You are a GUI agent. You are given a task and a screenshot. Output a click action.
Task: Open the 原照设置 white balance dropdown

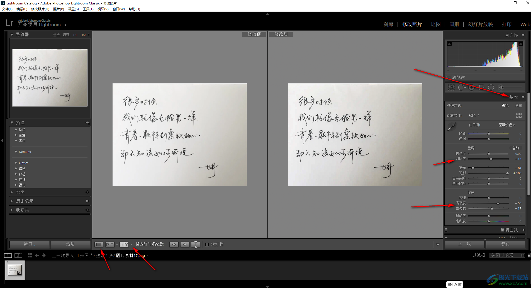click(506, 125)
